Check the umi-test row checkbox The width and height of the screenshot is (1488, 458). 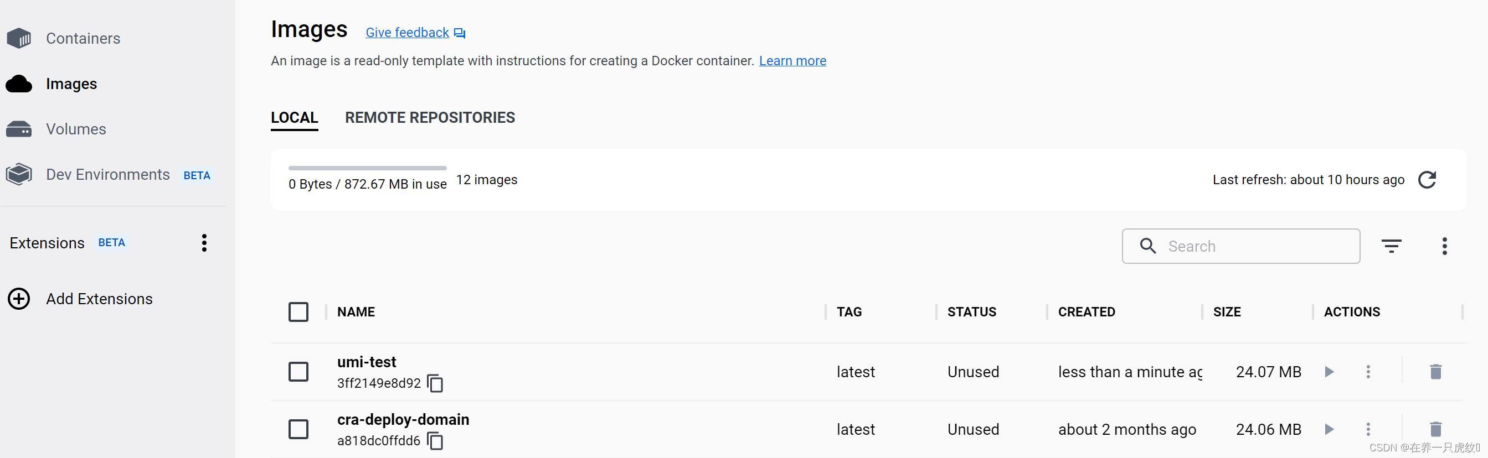(298, 372)
